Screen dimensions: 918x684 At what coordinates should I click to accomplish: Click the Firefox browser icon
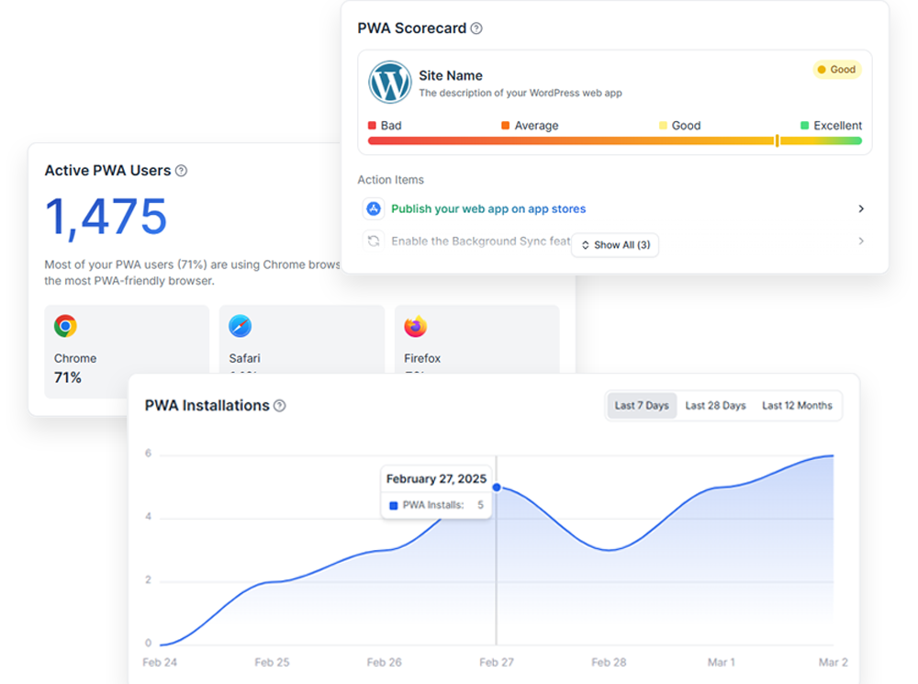point(415,327)
